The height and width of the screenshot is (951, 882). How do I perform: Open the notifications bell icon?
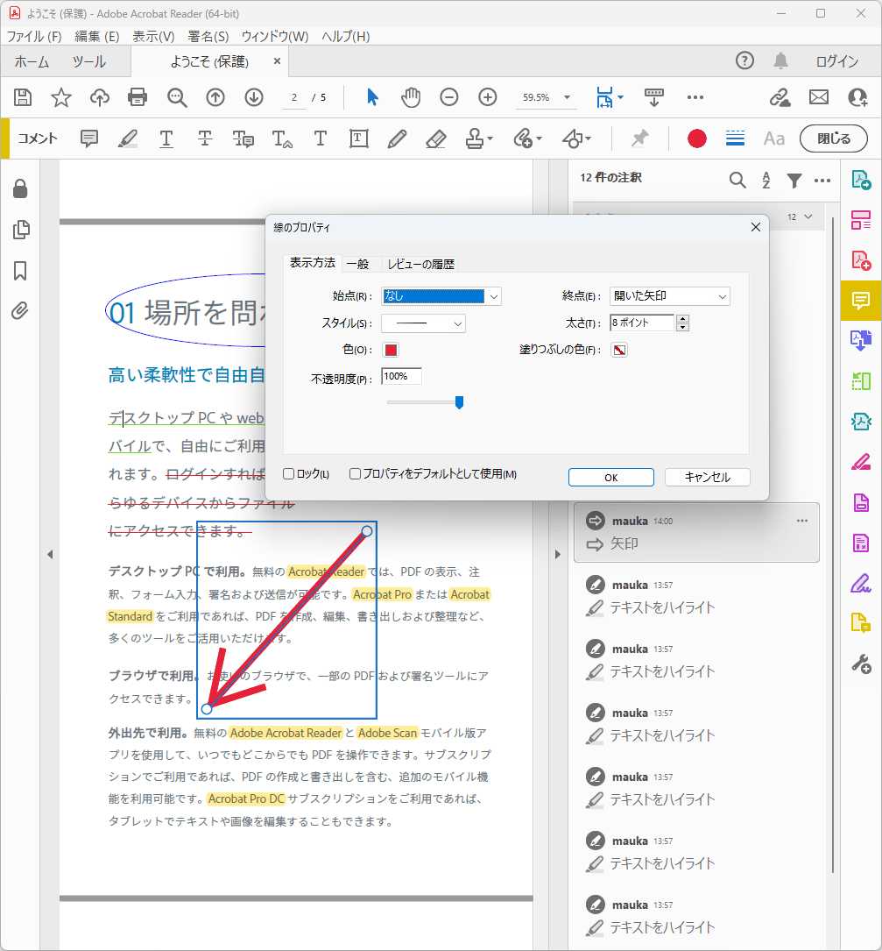(780, 60)
